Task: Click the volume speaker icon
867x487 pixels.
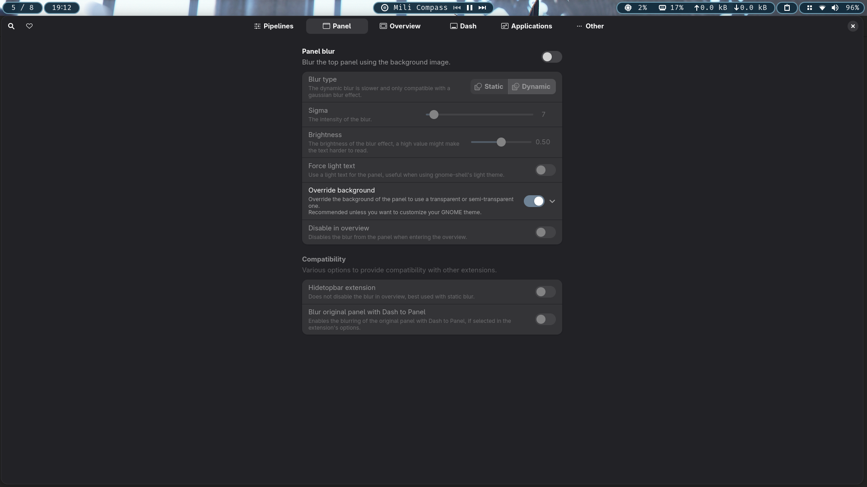Action: [x=835, y=8]
